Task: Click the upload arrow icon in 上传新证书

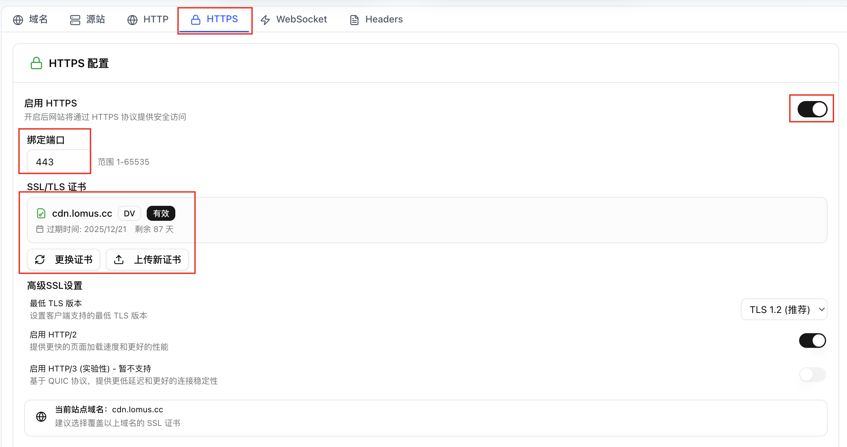Action: point(119,260)
